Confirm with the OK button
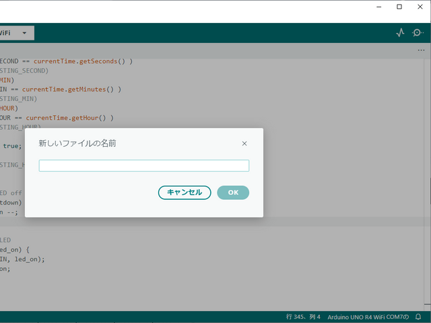 (233, 192)
